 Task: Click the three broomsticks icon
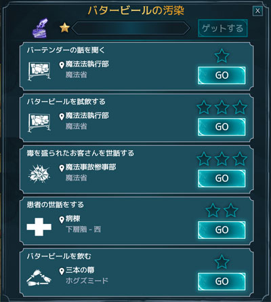pyautogui.click(x=39, y=278)
